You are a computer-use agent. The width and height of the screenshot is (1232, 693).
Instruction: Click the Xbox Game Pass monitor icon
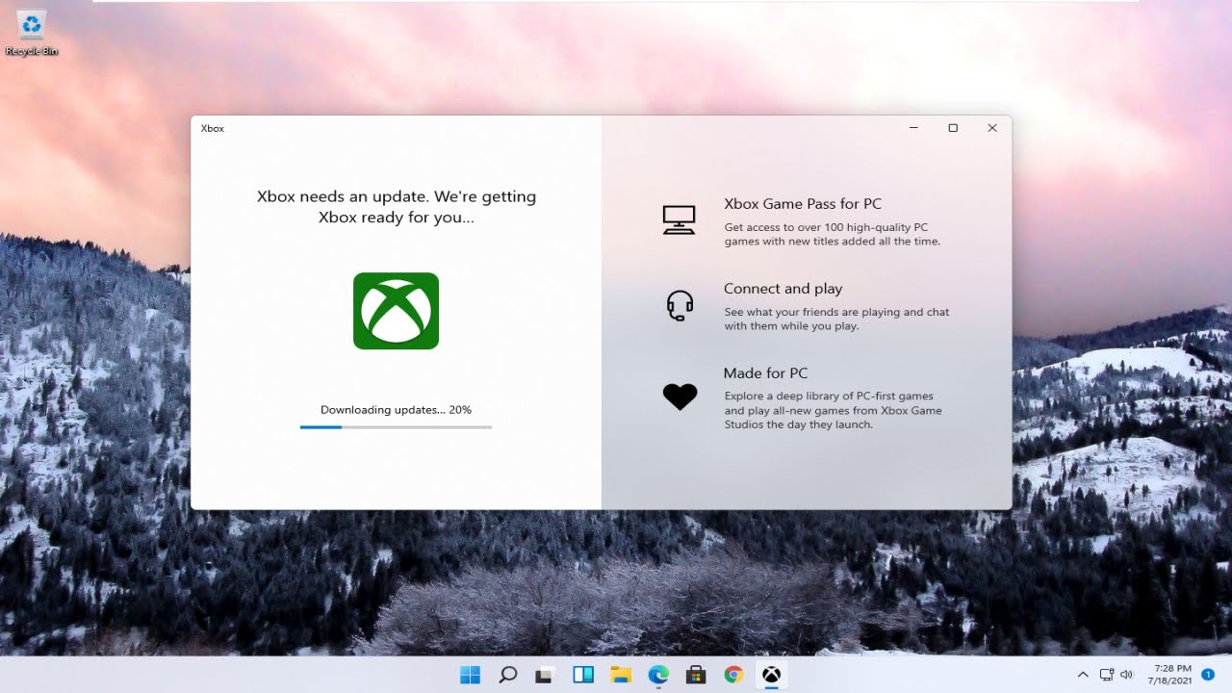(x=679, y=220)
